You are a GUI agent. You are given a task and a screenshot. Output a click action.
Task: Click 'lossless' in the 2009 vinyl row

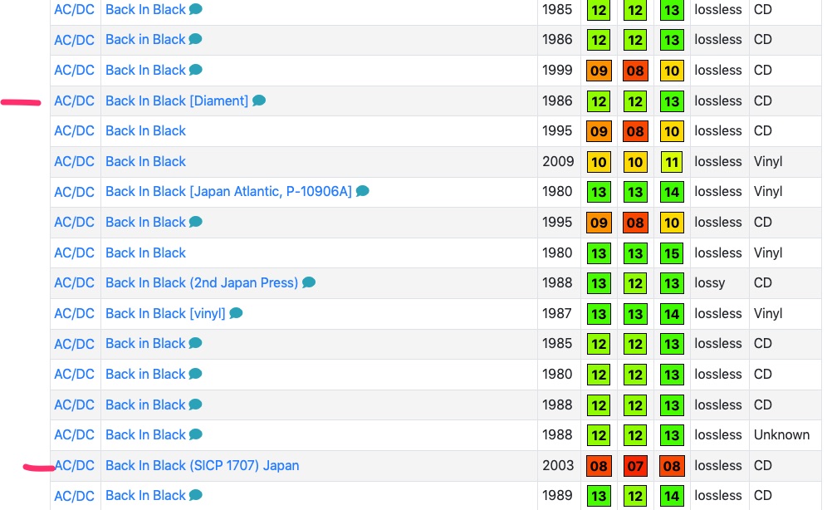[718, 161]
